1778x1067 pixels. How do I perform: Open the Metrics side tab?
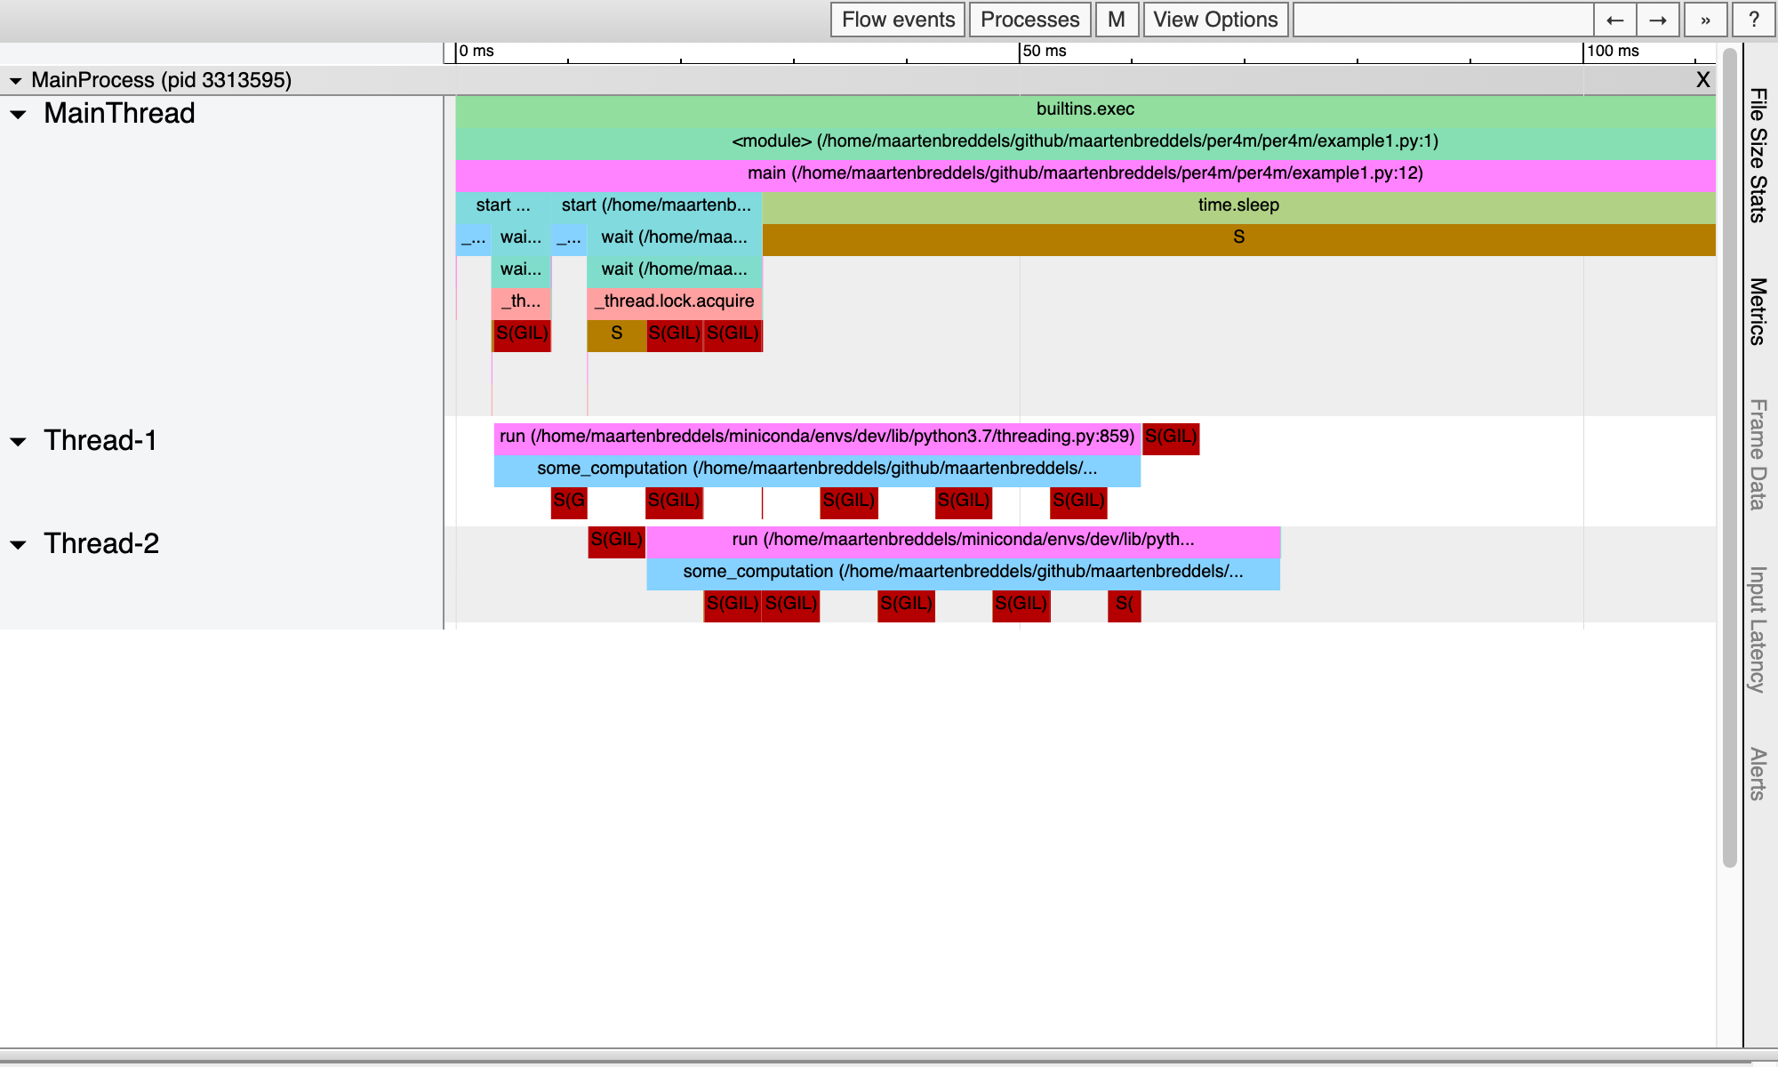1758,311
